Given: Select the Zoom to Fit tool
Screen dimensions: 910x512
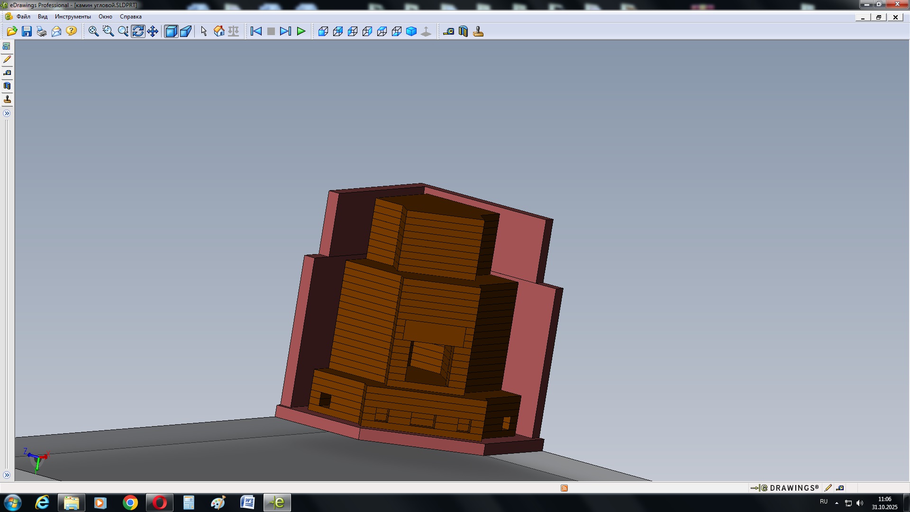Looking at the screenshot, I should click(x=93, y=31).
